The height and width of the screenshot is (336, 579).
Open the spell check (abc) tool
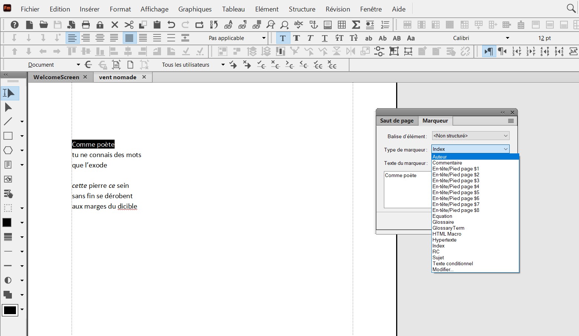pyautogui.click(x=298, y=25)
